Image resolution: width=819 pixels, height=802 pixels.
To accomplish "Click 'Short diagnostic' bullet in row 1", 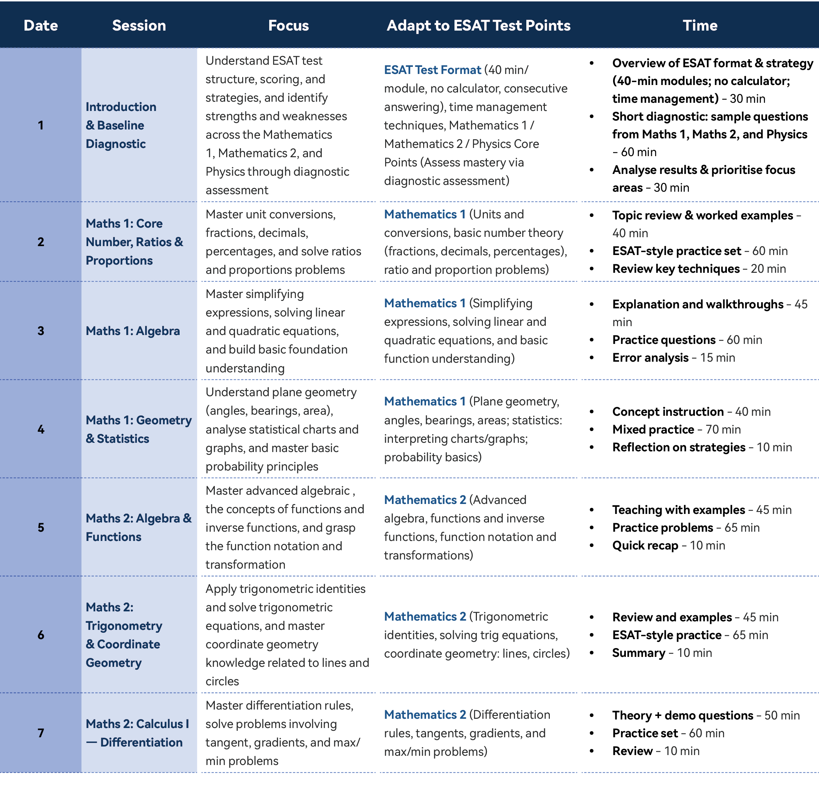I will coord(709,134).
